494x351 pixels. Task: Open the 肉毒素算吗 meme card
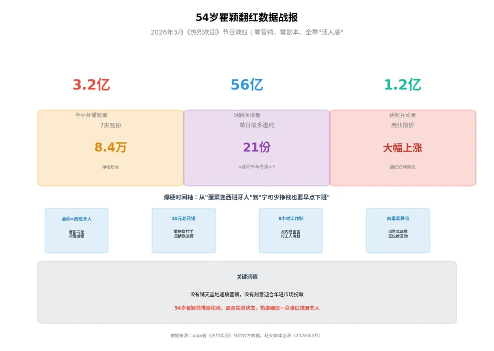coord(397,231)
